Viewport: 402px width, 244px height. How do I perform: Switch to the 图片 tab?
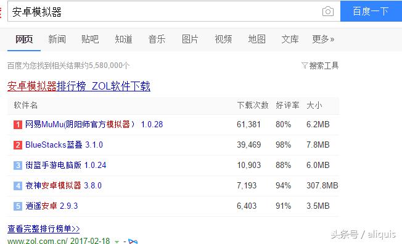190,40
